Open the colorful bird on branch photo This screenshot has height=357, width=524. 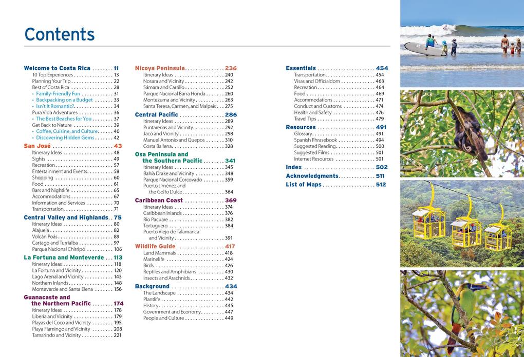(x=461, y=313)
